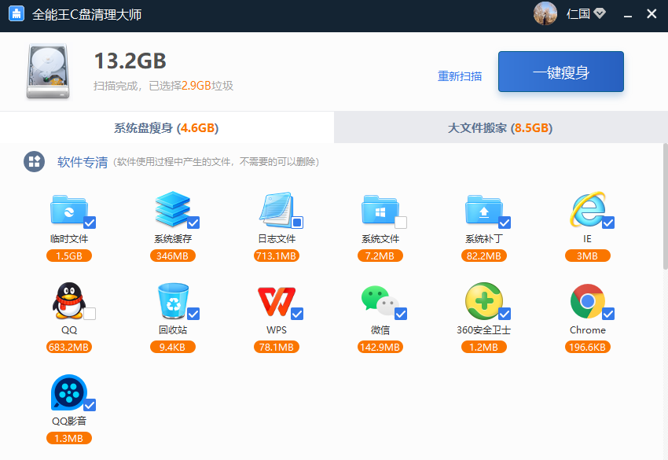
Task: Select the 微信 WeChat cleanup icon
Action: point(380,301)
